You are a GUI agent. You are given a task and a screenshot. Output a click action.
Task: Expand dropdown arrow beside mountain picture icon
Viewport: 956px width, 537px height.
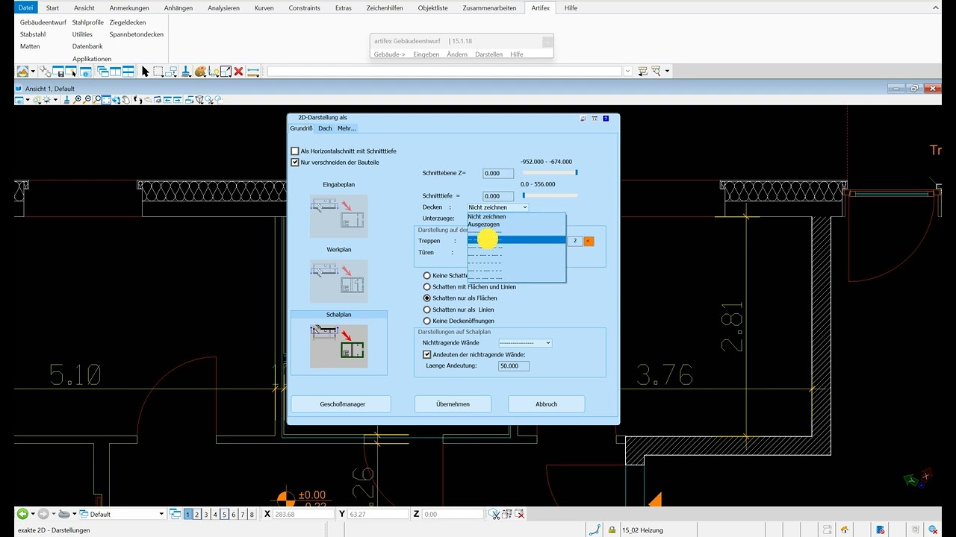[33, 72]
